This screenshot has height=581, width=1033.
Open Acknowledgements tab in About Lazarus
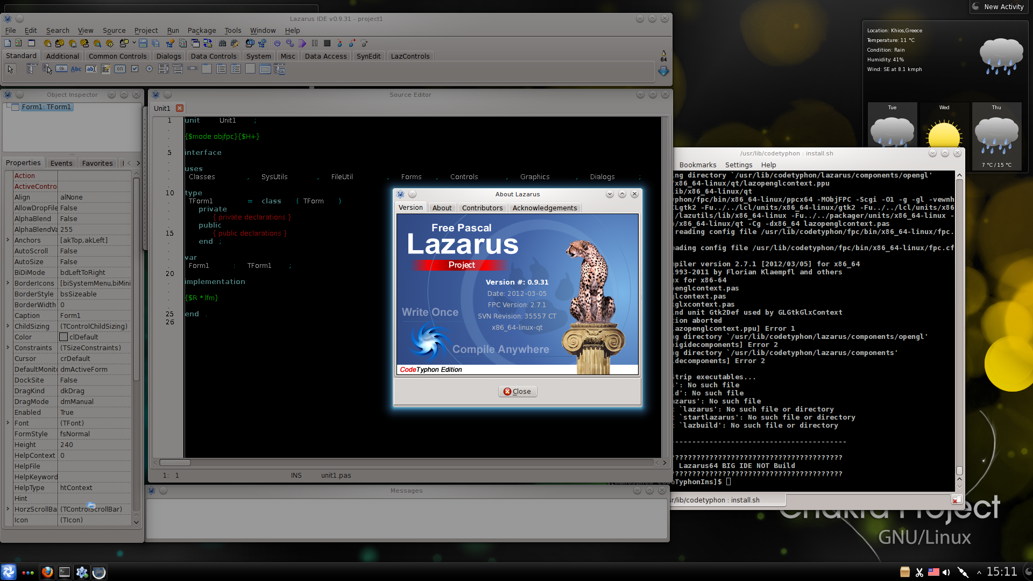coord(544,208)
